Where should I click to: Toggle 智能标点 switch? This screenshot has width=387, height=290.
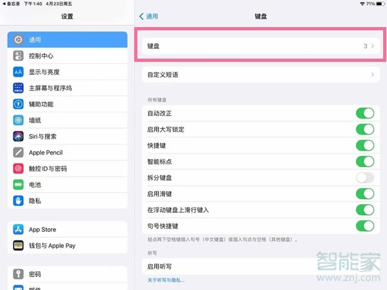click(x=365, y=162)
